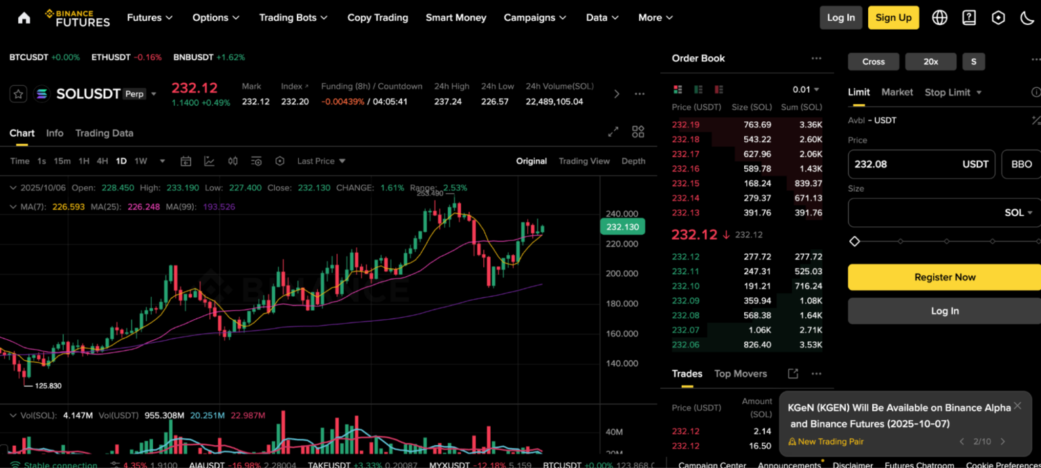Expand the Last Price dropdown

(321, 161)
